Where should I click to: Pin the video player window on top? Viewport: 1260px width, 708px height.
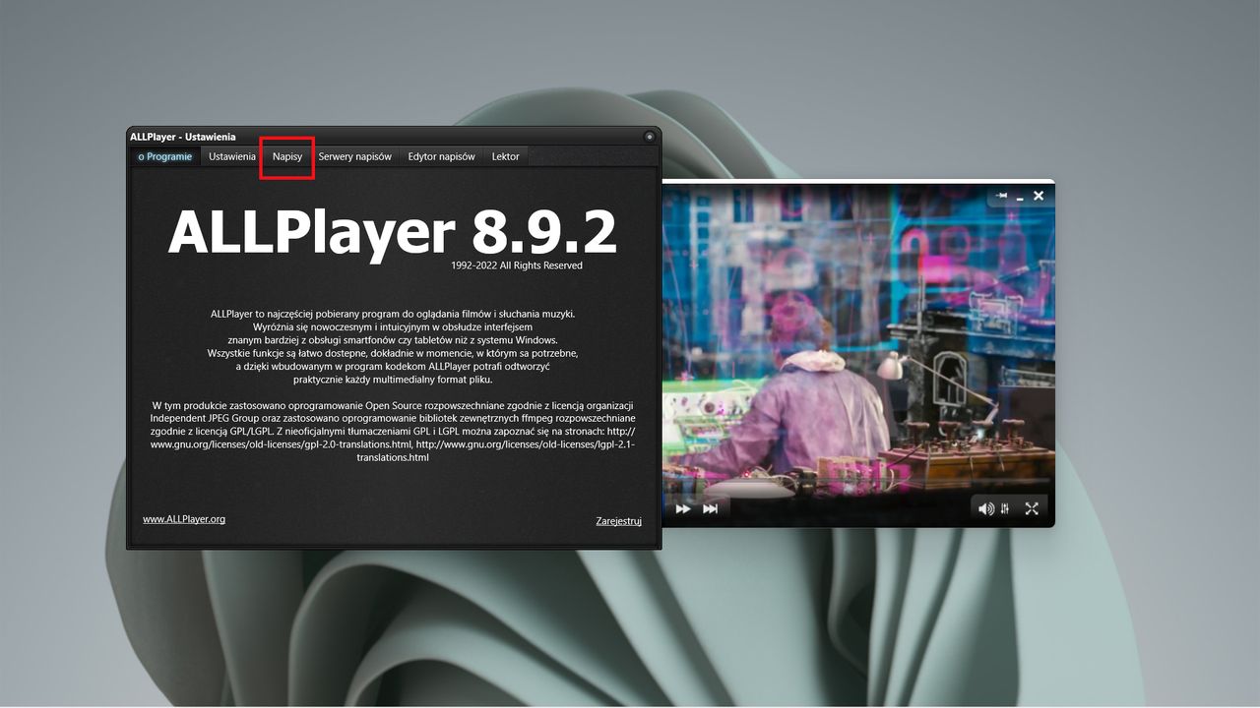(1002, 196)
